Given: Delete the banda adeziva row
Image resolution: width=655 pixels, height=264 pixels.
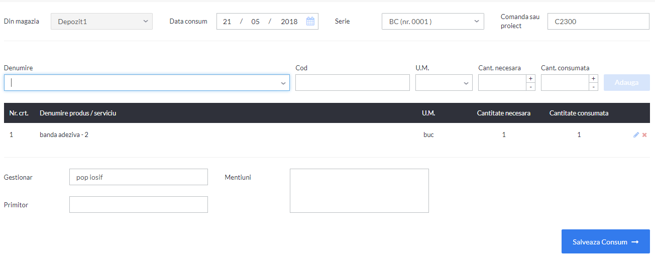Looking at the screenshot, I should click(x=644, y=135).
